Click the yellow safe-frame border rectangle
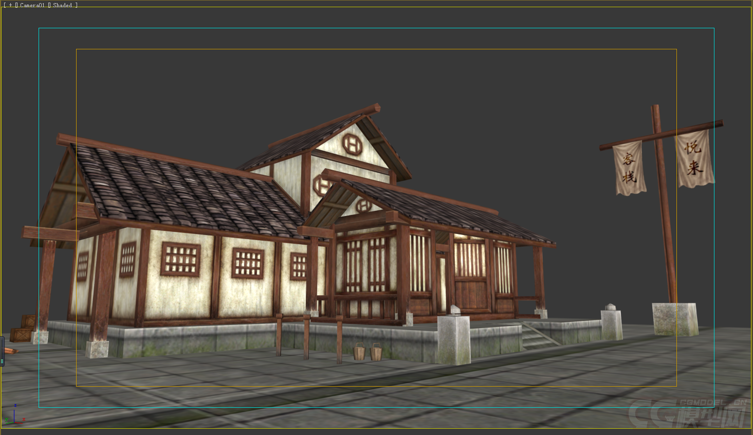Screen dimensions: 753x435 [375, 49]
